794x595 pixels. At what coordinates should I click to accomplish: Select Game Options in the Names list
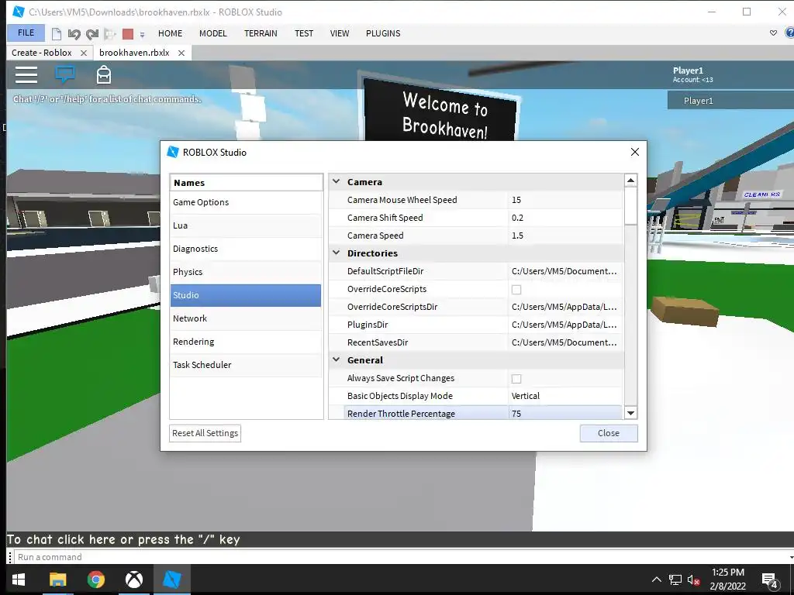[246, 202]
